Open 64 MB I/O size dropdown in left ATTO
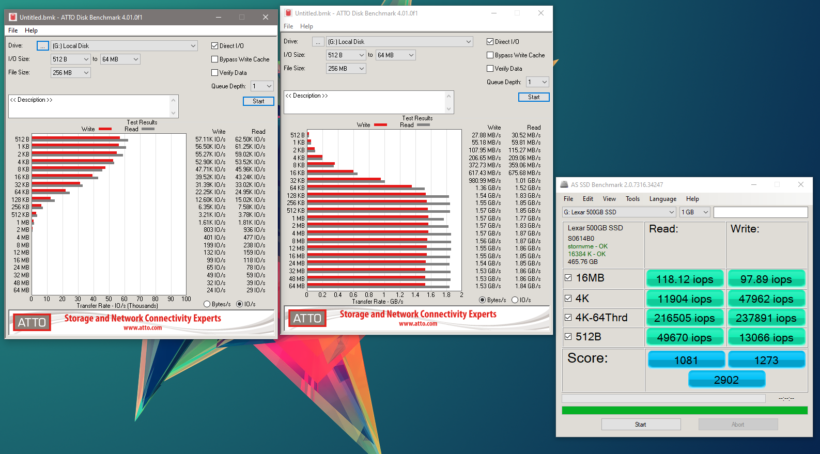The image size is (820, 454). tap(120, 59)
